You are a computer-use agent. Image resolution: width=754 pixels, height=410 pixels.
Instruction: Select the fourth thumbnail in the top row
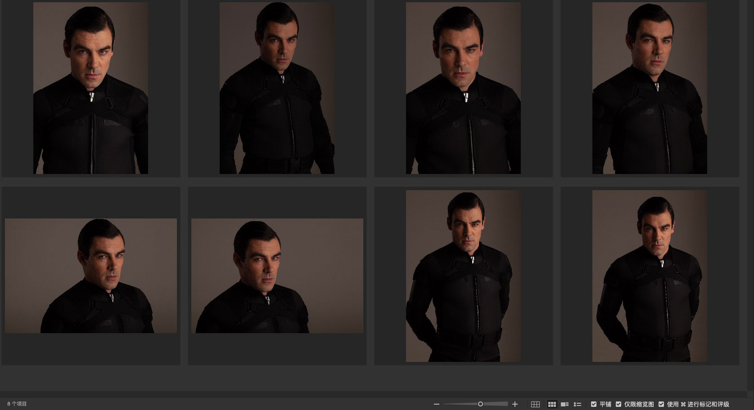[650, 88]
